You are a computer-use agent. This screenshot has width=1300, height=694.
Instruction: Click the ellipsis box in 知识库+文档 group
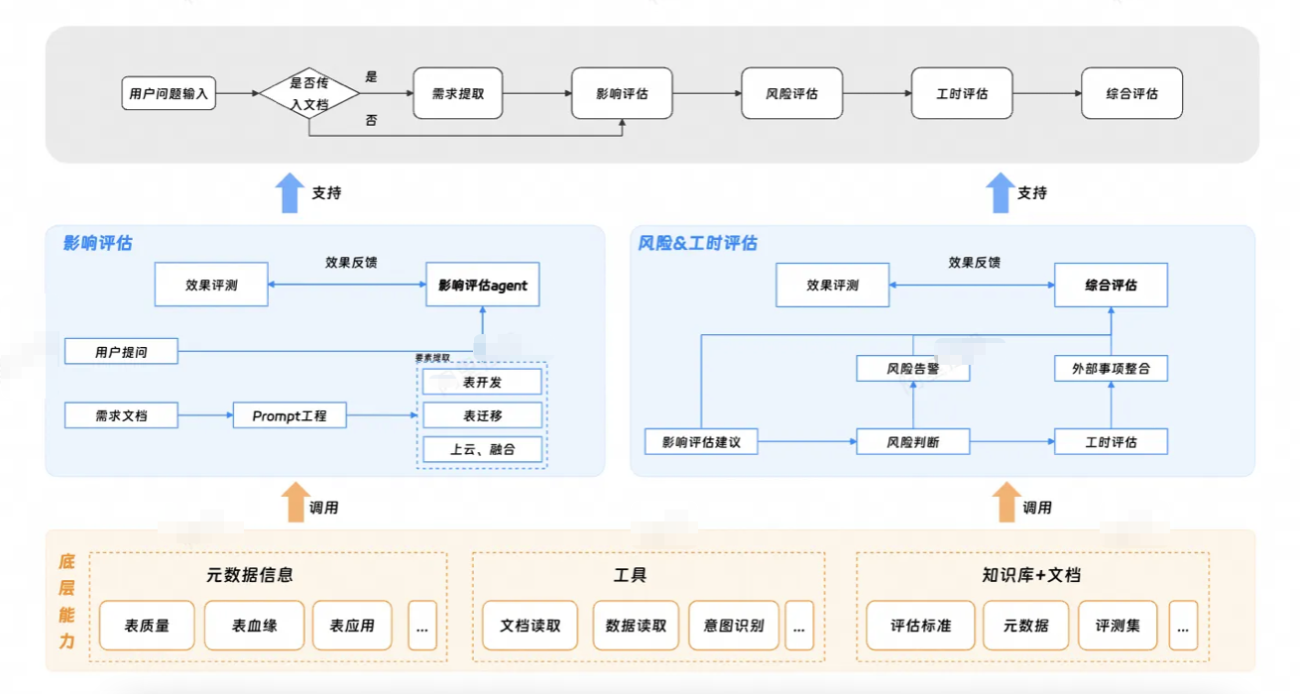point(1183,626)
